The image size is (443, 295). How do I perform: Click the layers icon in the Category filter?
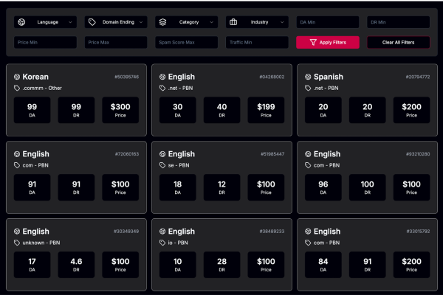(162, 22)
